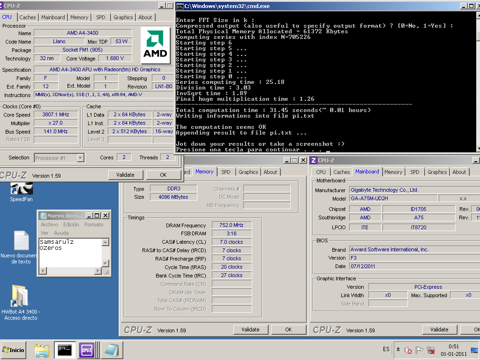Open the Formato menu in Notepad
Screen dimensions: 480x360
[x=94, y=225]
